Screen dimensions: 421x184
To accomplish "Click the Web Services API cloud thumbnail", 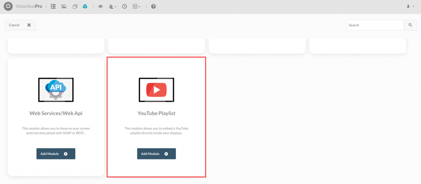I will point(56,90).
